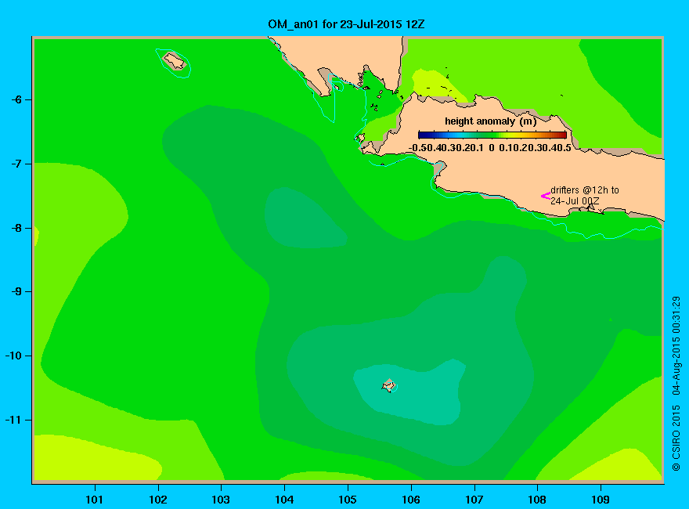Click the -11 latitude axis label
Viewport: 689px width, 509px height.
[13, 420]
